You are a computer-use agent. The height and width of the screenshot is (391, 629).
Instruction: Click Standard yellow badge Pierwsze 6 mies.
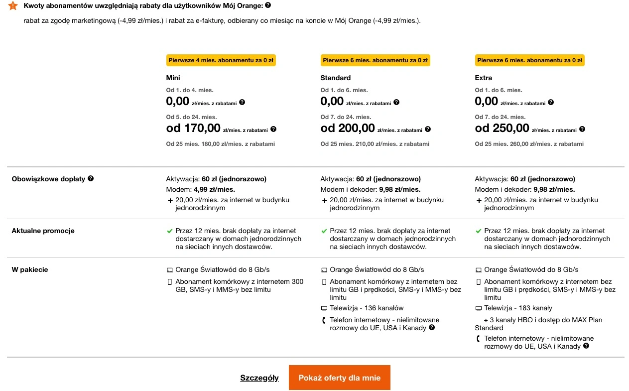[375, 60]
